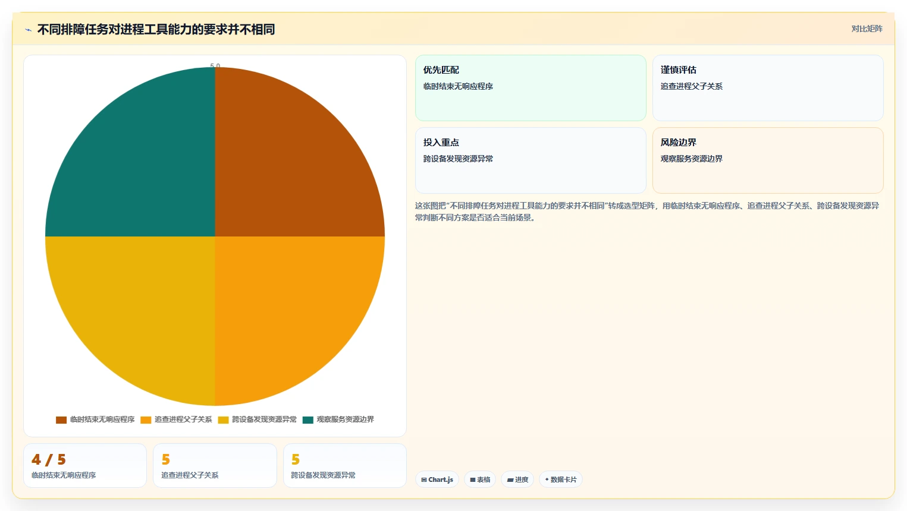907x511 pixels.
Task: Toggle brown legend swatch for 临时结束无响应程序
Action: tap(61, 419)
